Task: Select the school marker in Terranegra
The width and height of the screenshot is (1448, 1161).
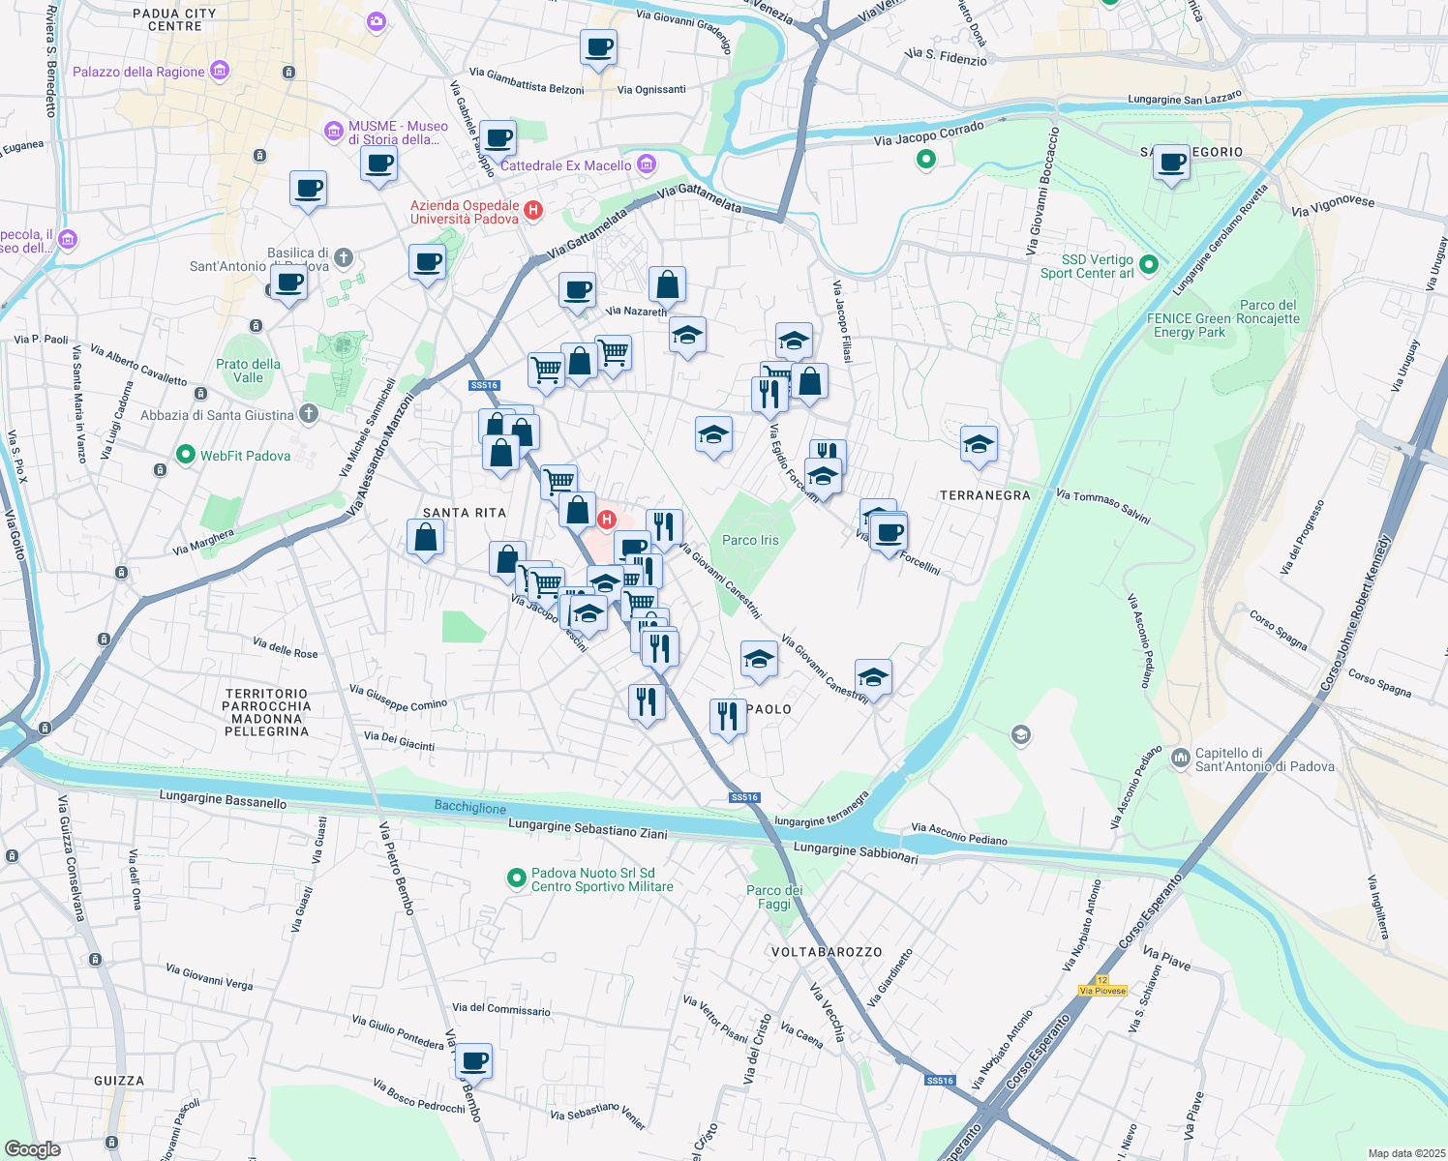Action: tap(979, 444)
